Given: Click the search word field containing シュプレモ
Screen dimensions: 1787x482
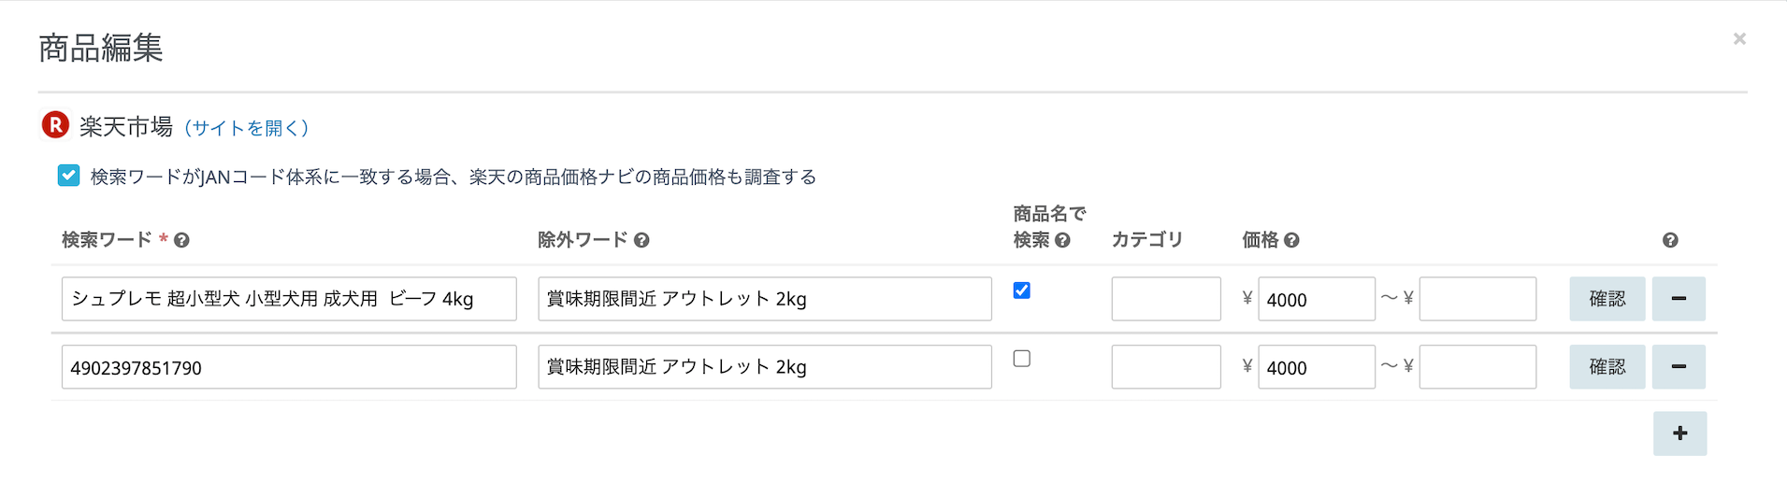Looking at the screenshot, I should (289, 299).
